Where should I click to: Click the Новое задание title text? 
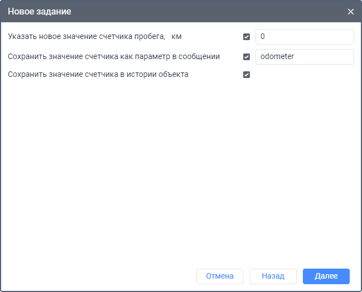pyautogui.click(x=39, y=12)
